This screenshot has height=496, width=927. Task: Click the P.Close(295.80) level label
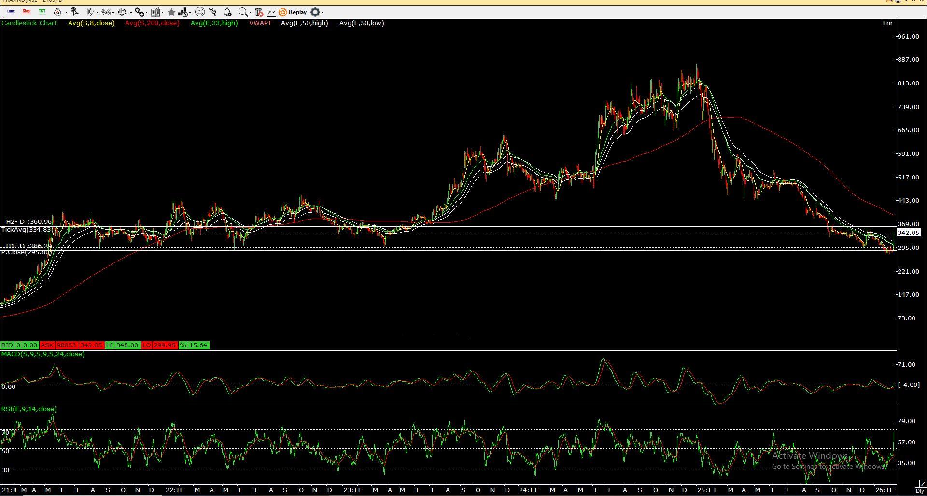click(26, 252)
